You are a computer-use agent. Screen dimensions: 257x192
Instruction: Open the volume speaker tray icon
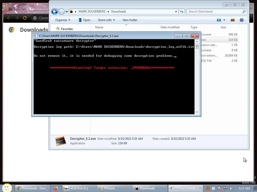coord(231,188)
